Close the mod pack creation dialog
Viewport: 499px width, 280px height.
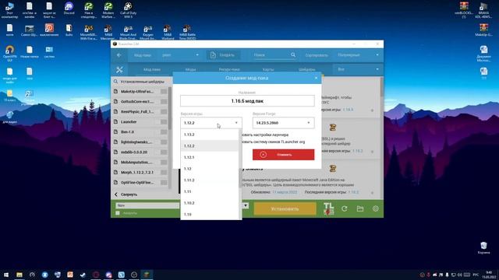pos(316,78)
